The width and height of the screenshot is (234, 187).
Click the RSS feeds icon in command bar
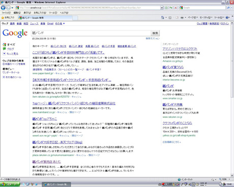click(170, 17)
